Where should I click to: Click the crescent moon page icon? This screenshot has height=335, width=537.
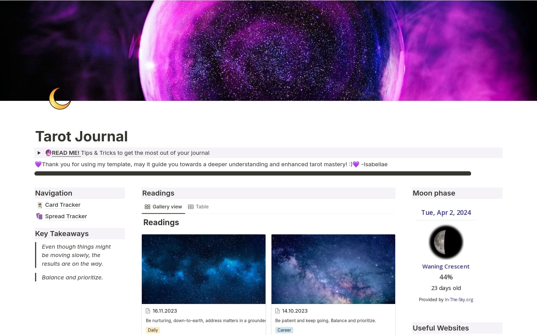[x=60, y=99]
